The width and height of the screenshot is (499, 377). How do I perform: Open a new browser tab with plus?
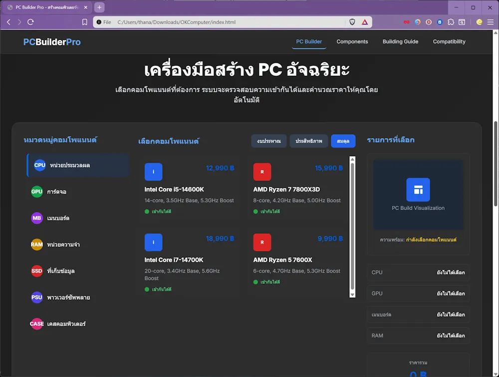click(x=99, y=7)
